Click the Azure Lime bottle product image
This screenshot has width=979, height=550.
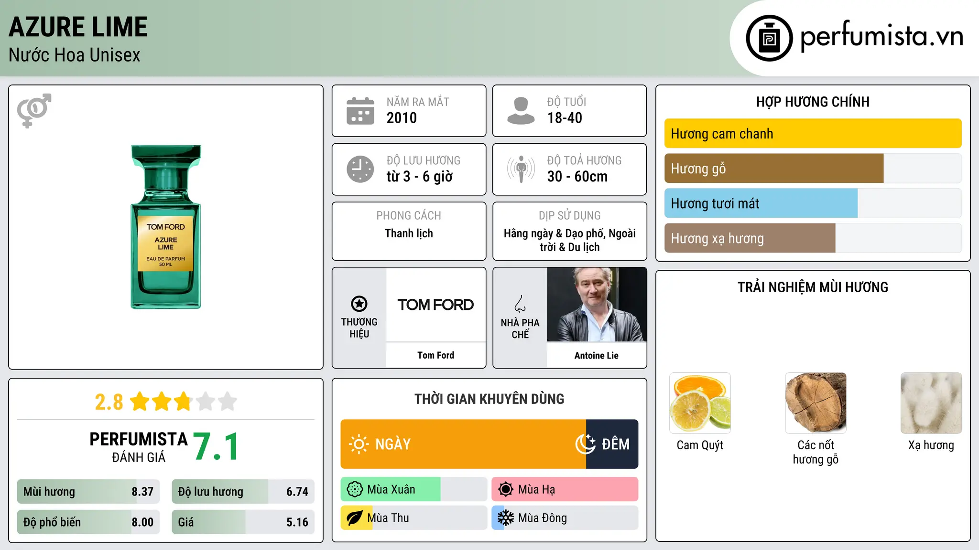(166, 227)
